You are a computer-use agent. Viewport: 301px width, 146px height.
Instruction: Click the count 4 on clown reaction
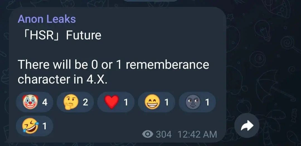[45, 102]
